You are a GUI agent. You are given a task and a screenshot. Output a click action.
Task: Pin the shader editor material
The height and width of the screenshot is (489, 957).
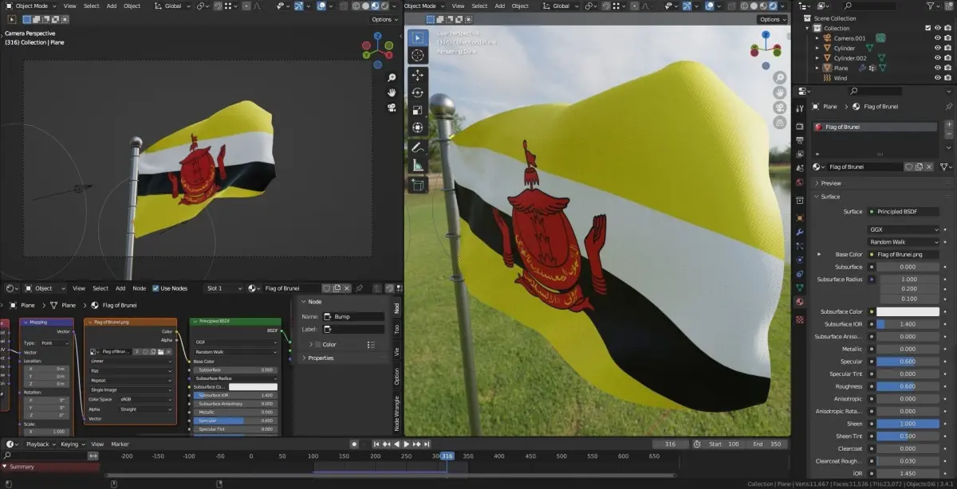tap(360, 288)
